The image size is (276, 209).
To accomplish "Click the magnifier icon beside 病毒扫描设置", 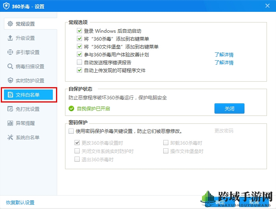I will click(x=10, y=66).
